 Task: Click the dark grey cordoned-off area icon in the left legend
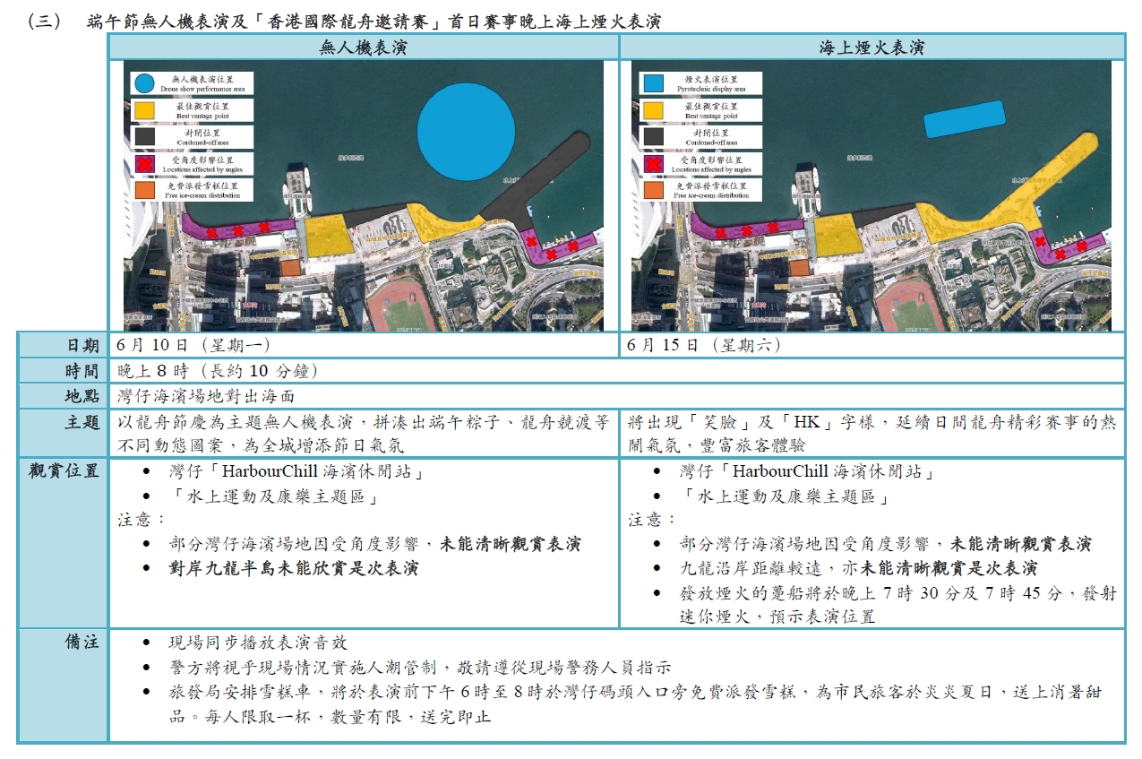143,137
